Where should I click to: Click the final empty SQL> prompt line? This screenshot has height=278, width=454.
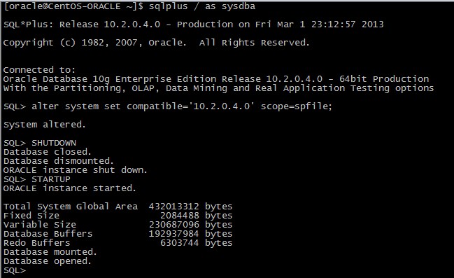15,270
